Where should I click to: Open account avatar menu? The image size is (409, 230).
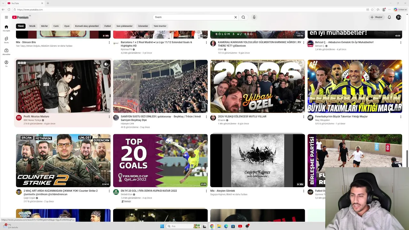click(x=398, y=17)
